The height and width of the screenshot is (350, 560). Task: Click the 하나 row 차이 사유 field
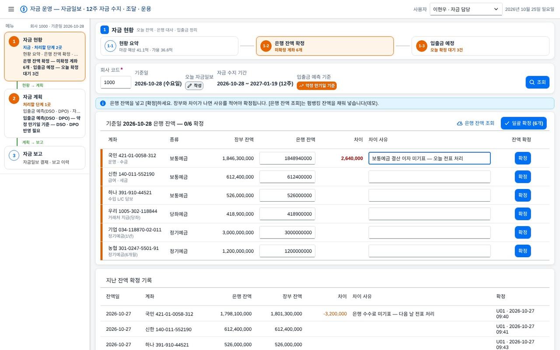[x=430, y=196]
